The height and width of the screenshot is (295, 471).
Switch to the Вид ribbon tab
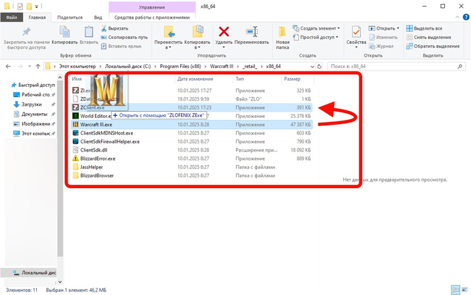[98, 18]
